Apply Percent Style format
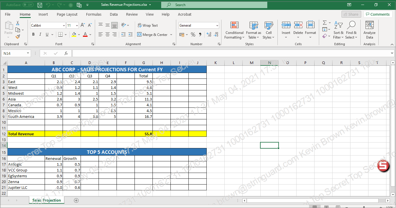 pyautogui.click(x=193, y=35)
